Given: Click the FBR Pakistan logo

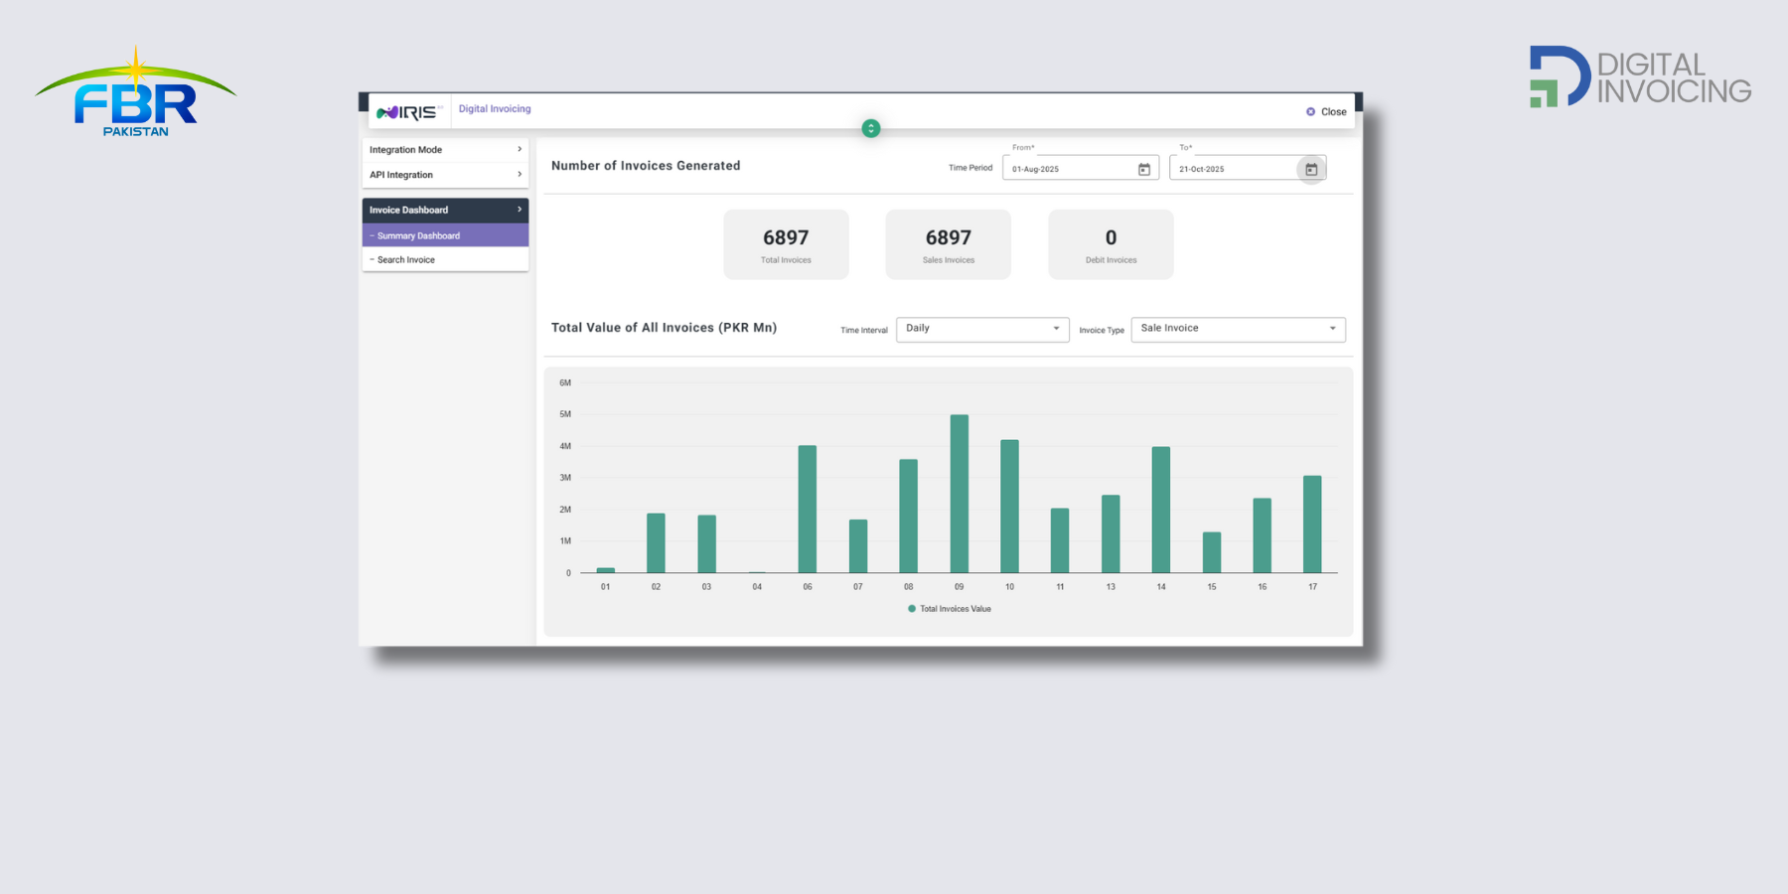Looking at the screenshot, I should tap(136, 92).
